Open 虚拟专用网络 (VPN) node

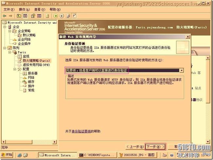[x=36, y=65]
